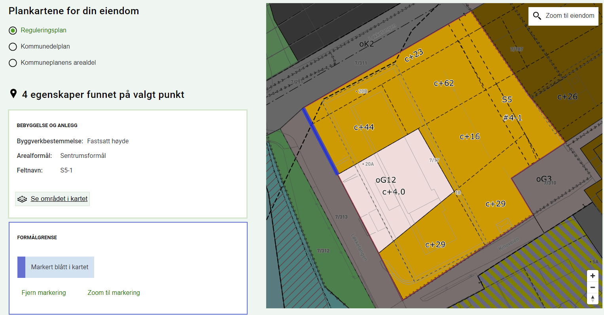604x315 pixels.
Task: Click the S5 field label on map
Action: click(507, 99)
